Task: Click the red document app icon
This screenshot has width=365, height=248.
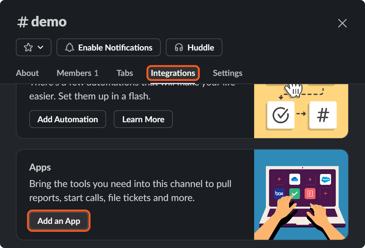Action: pos(310,193)
